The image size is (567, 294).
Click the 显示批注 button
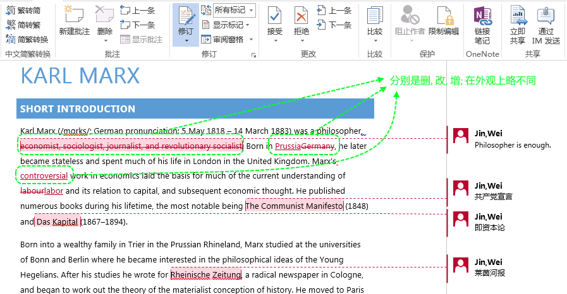click(142, 39)
